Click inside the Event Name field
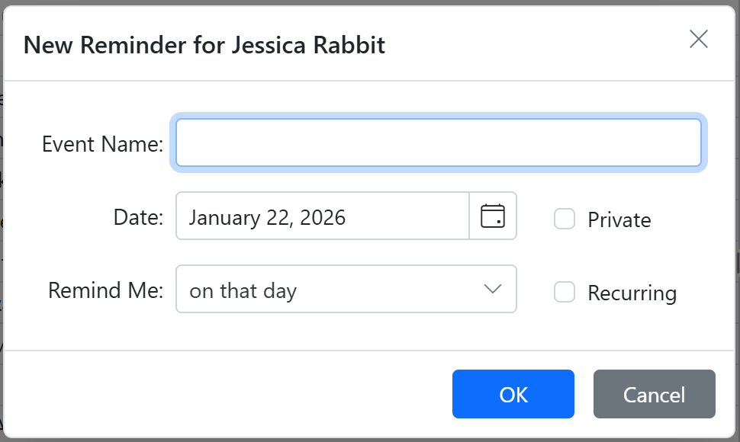The height and width of the screenshot is (442, 740). click(x=439, y=143)
